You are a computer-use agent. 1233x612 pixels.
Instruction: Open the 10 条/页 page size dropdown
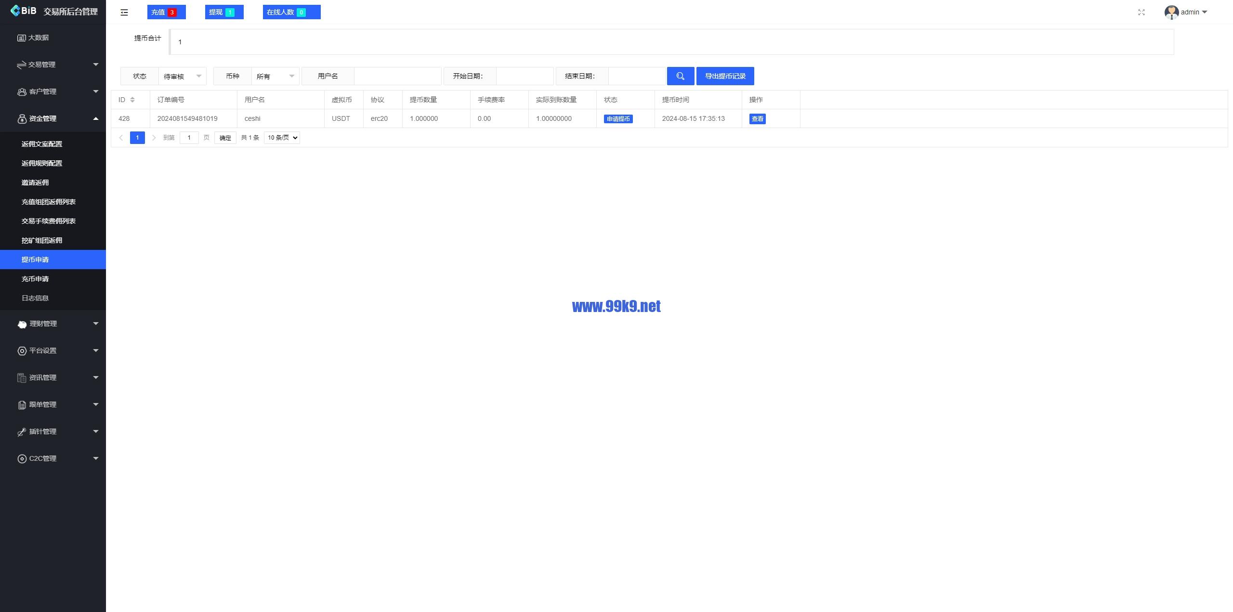tap(282, 138)
